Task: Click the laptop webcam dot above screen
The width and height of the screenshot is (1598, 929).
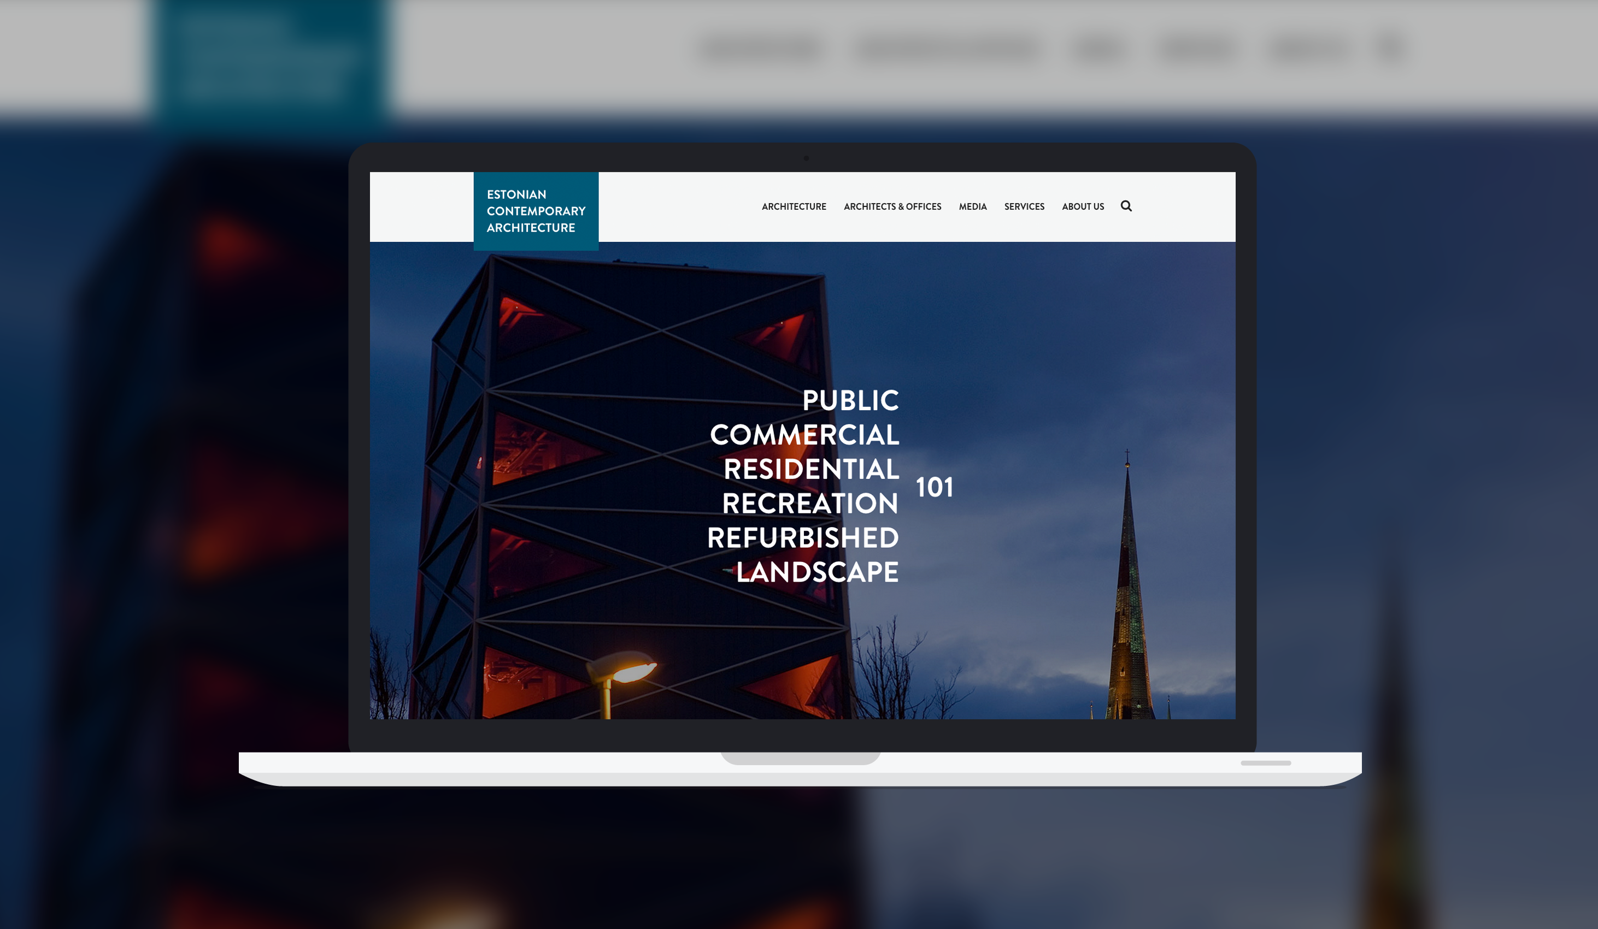Action: [806, 158]
